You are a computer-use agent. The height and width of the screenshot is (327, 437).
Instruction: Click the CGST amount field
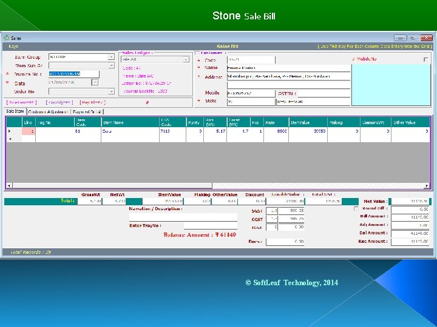coord(291,219)
